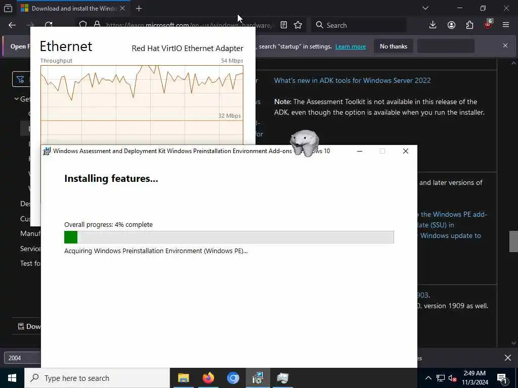Open File Explorer from taskbar
This screenshot has width=518, height=388.
click(x=183, y=378)
